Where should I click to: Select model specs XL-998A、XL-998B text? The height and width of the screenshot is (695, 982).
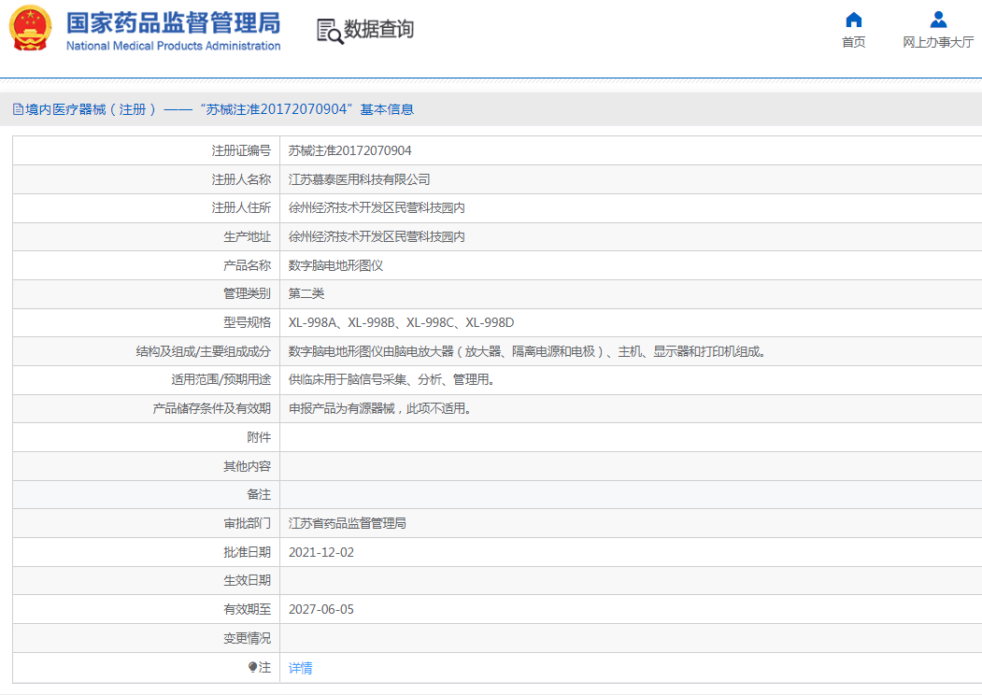[402, 322]
